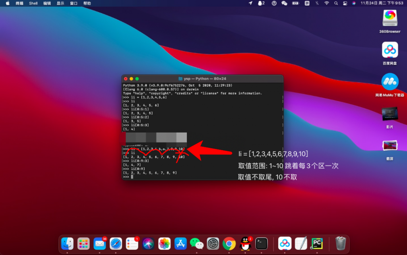Launch Safari from the dock
This screenshot has width=407, height=255.
[116, 243]
